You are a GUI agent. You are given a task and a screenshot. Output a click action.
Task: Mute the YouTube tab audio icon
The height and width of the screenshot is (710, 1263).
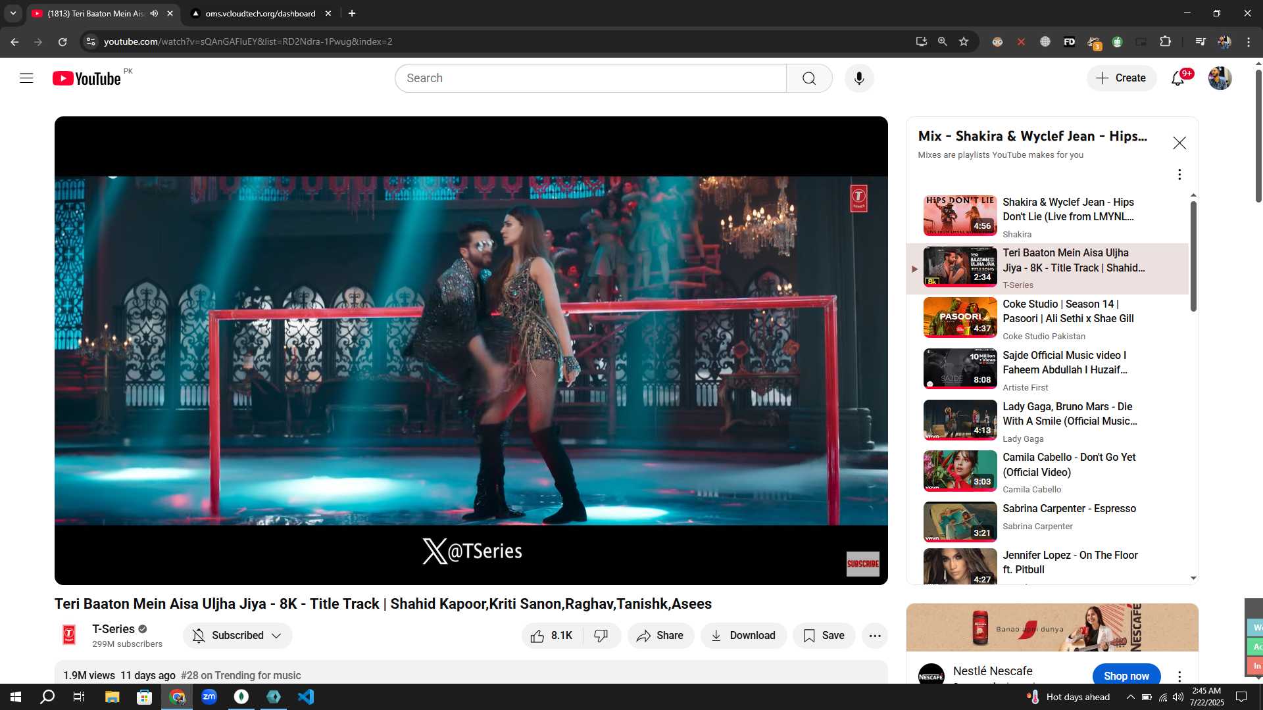click(x=154, y=13)
